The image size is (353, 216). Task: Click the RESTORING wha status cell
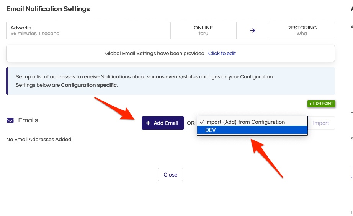click(x=302, y=31)
